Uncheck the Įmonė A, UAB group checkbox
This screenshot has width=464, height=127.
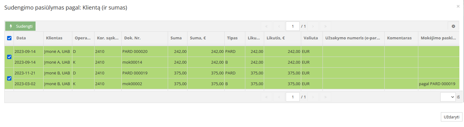[x=9, y=57]
